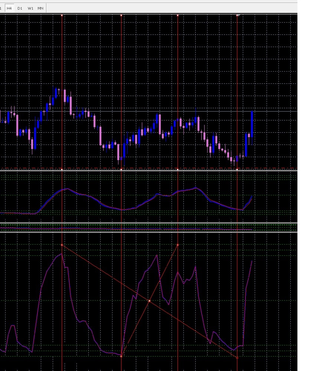
Task: Click the bottom anchor of the ascending trendline
Action: click(x=121, y=356)
